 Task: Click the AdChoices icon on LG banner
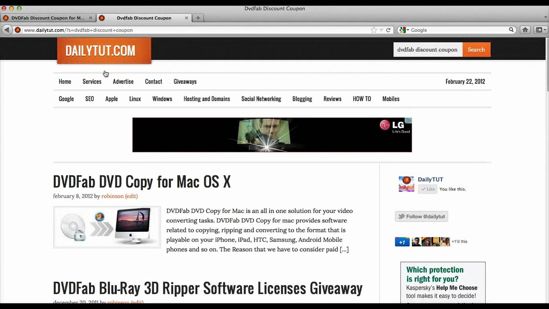coord(409,120)
